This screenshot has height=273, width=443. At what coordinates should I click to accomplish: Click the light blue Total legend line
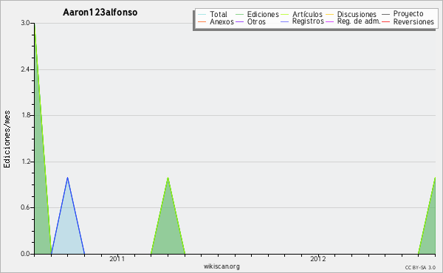[202, 15]
